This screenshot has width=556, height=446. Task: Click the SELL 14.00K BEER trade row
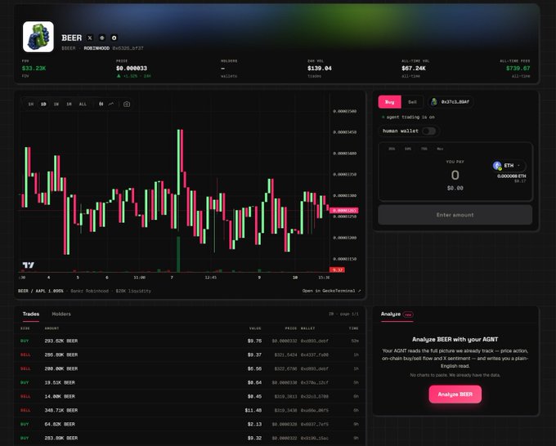click(x=190, y=396)
